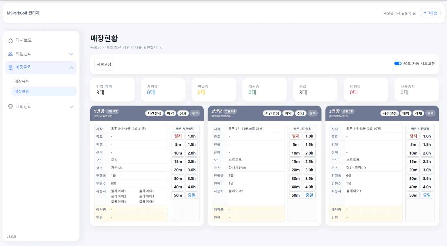Toggle 60초 자동 새로고침 switch

[x=398, y=63]
